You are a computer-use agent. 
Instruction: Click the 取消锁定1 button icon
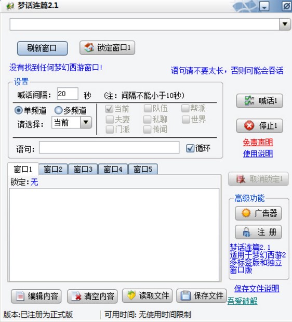coord(241,179)
